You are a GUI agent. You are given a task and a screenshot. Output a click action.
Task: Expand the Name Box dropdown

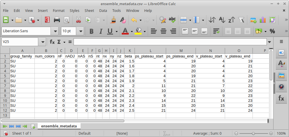(x=43, y=42)
